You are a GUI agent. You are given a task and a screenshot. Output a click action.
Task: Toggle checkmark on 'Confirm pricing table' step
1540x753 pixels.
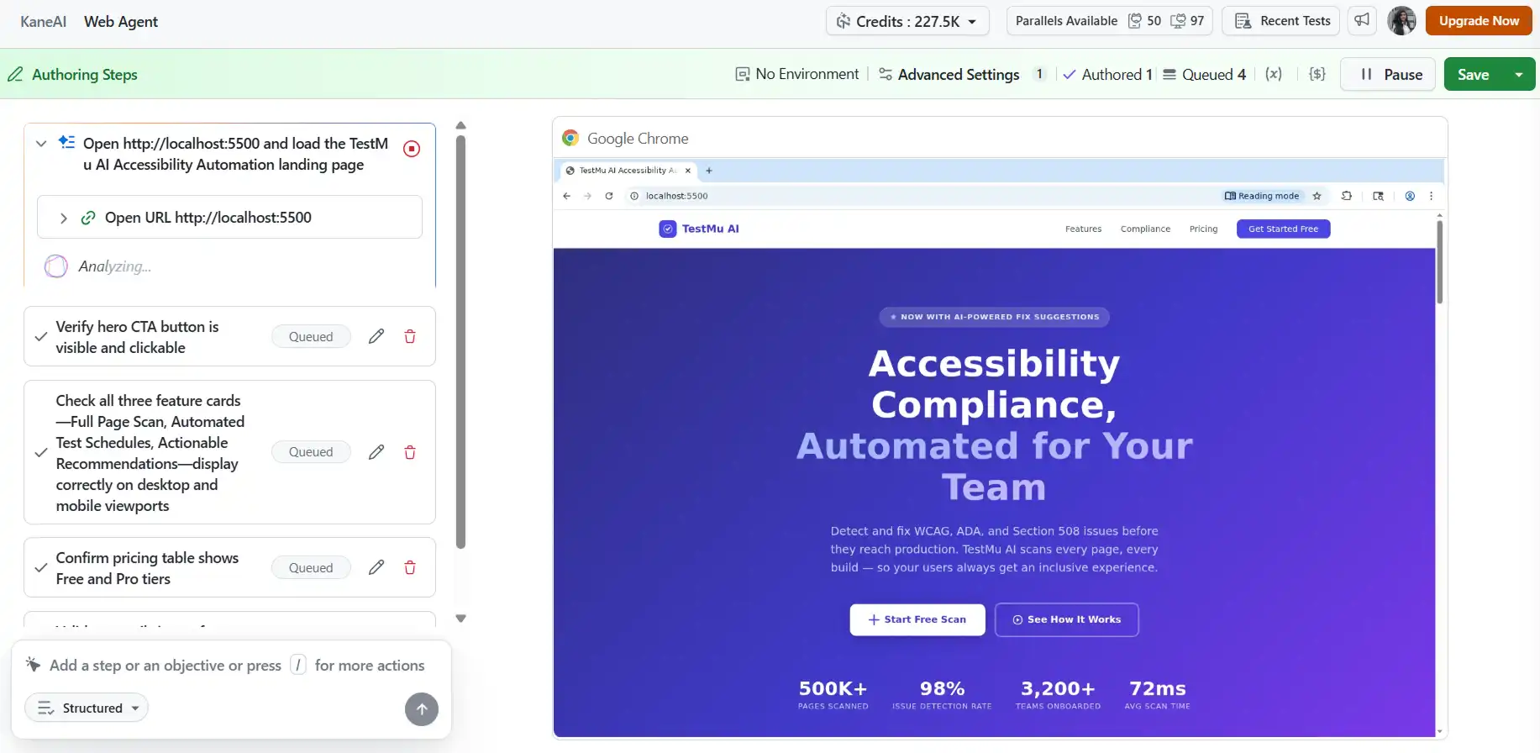pos(40,567)
